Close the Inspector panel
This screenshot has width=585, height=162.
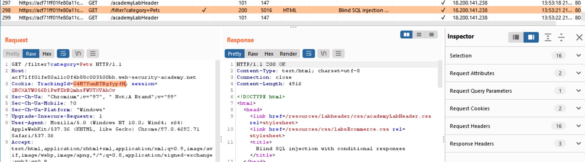[579, 37]
